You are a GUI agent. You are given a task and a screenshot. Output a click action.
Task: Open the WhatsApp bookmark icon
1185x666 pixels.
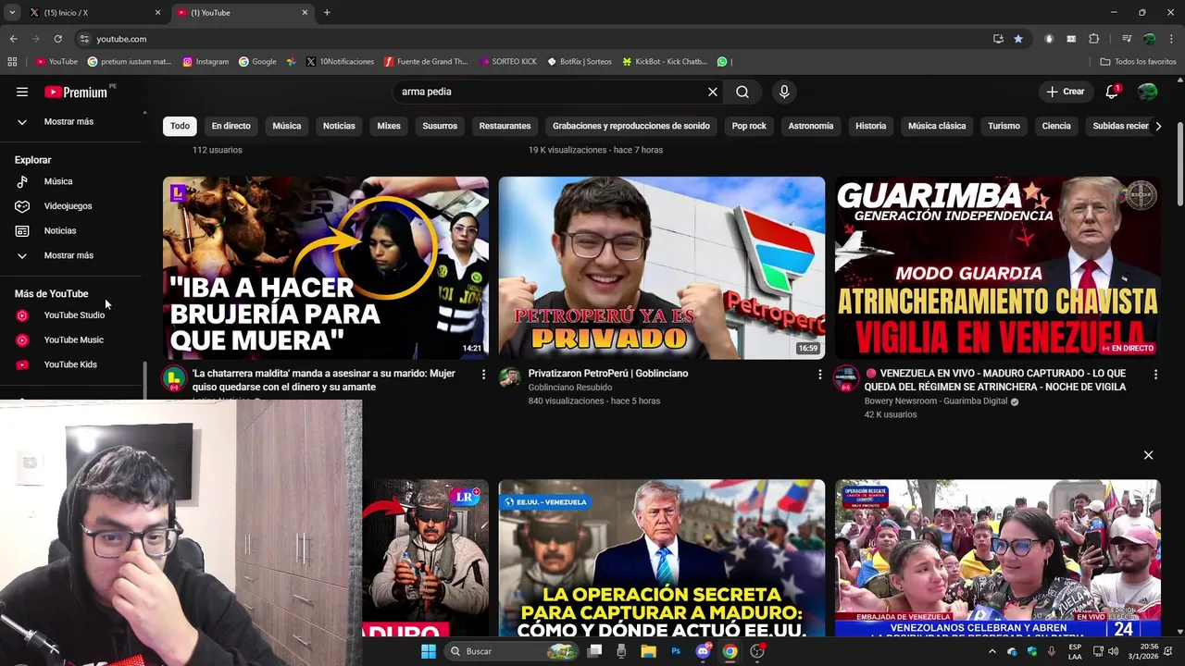point(722,62)
